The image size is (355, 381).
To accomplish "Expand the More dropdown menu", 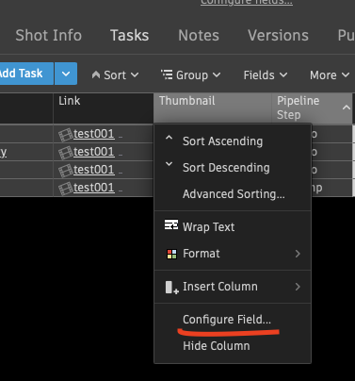I will coord(330,75).
